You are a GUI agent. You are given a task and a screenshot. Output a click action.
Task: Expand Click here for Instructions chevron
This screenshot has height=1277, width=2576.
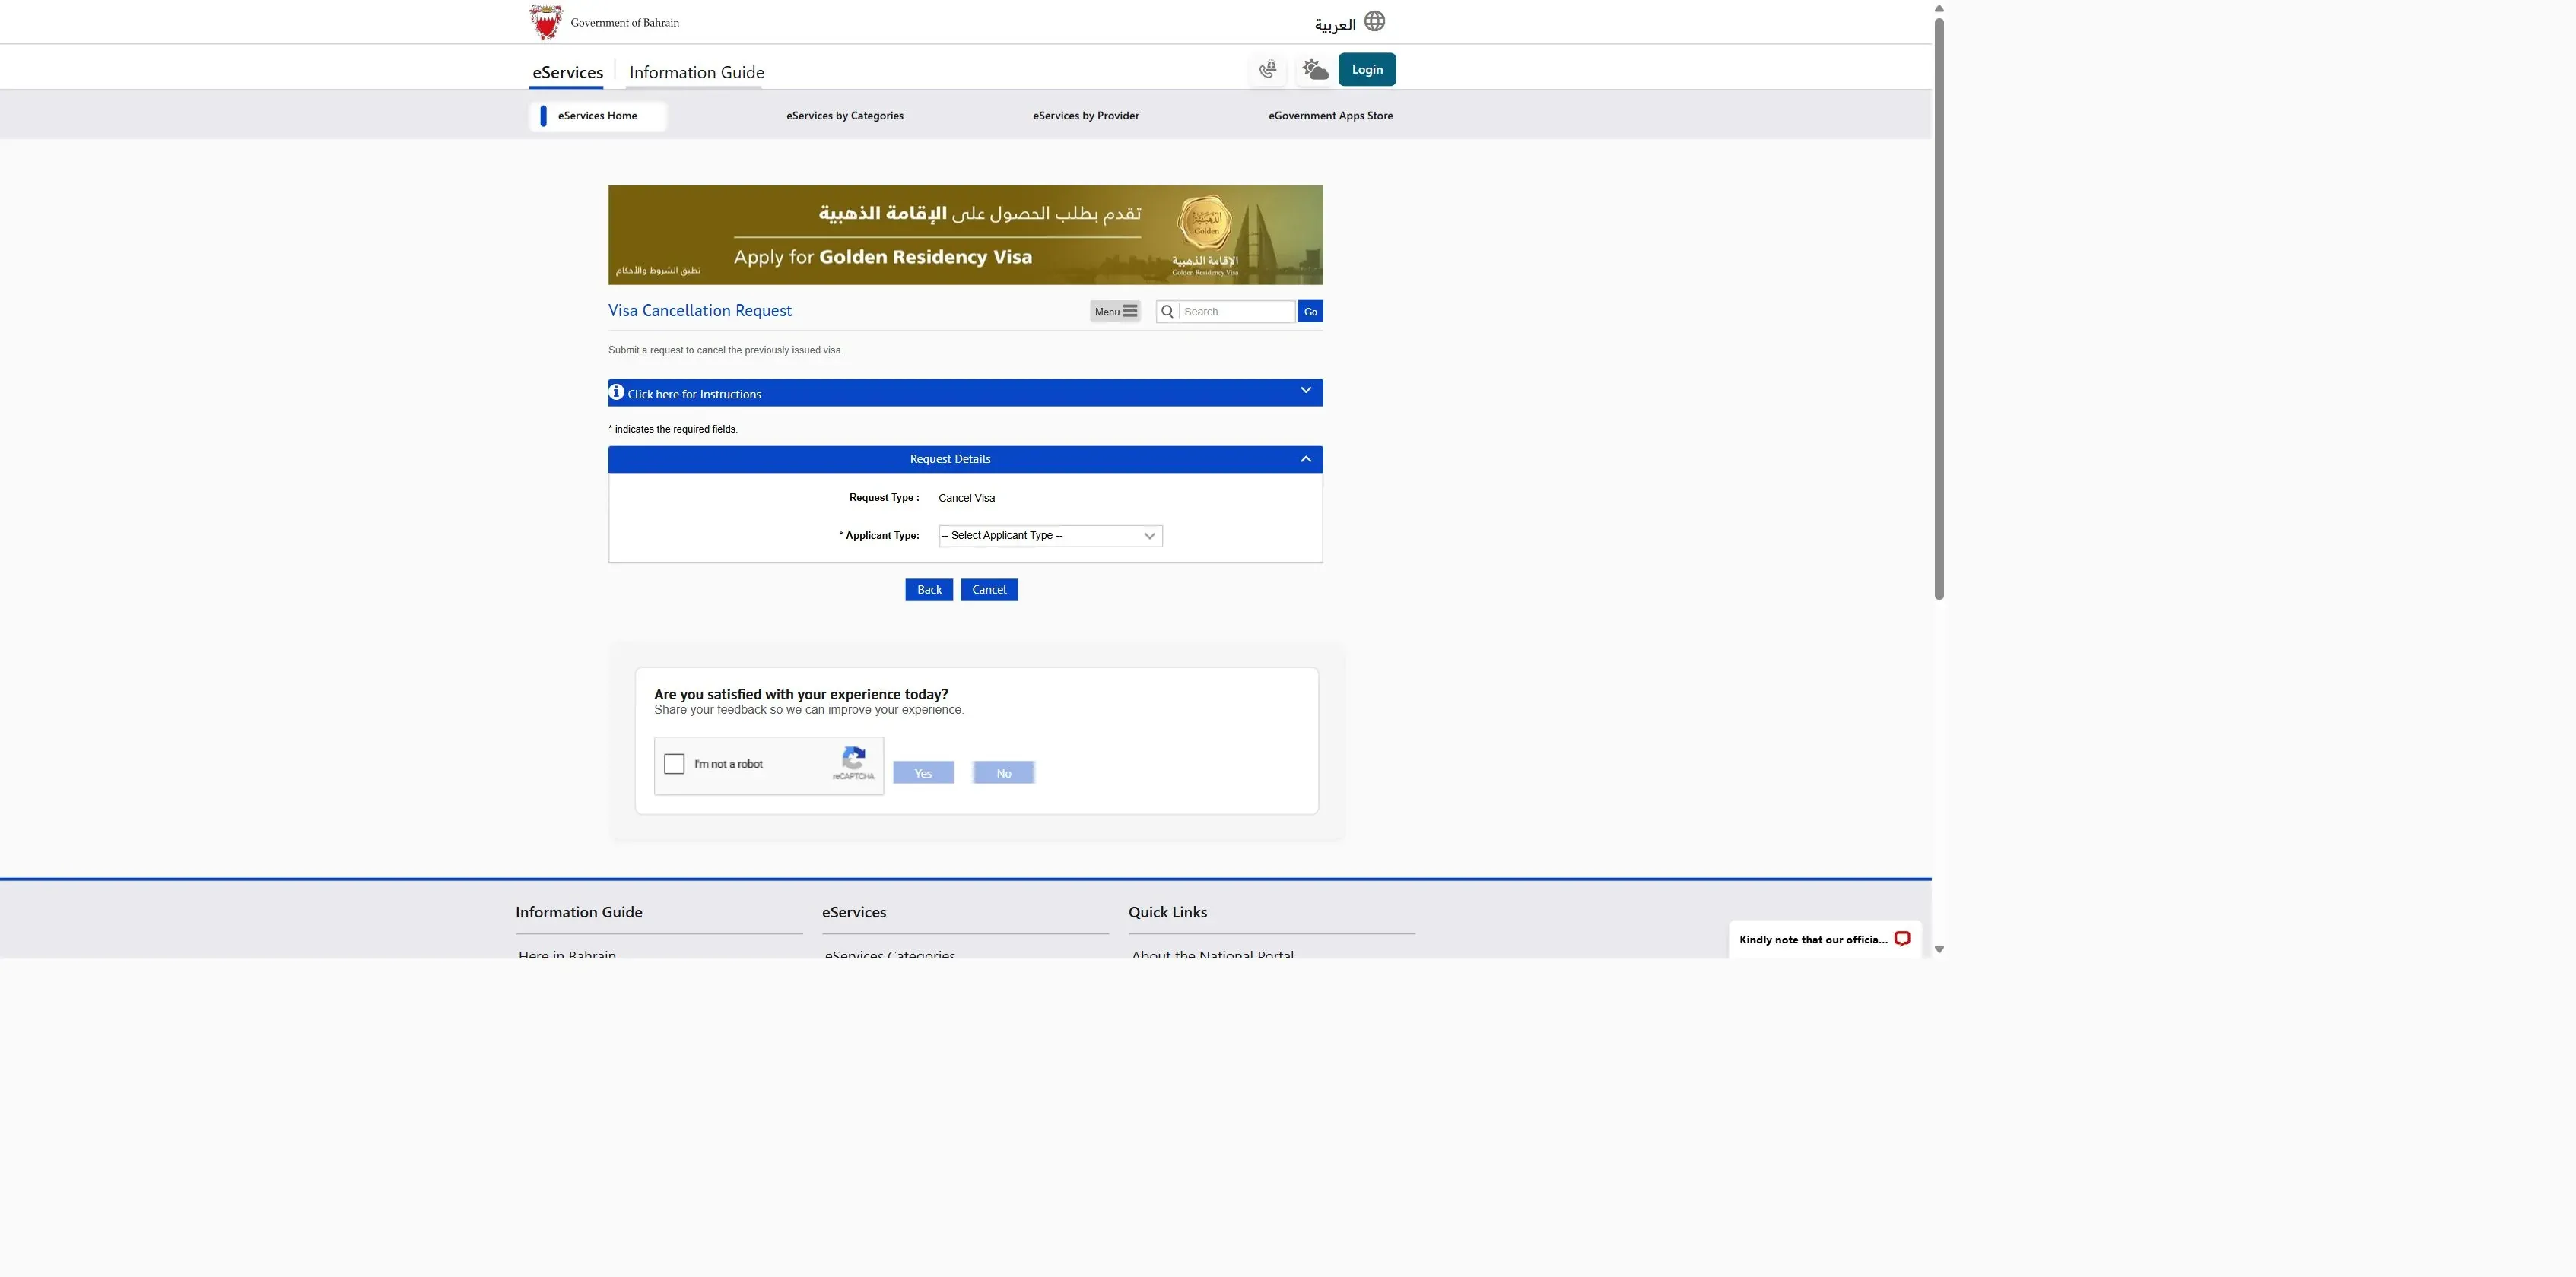point(1305,391)
